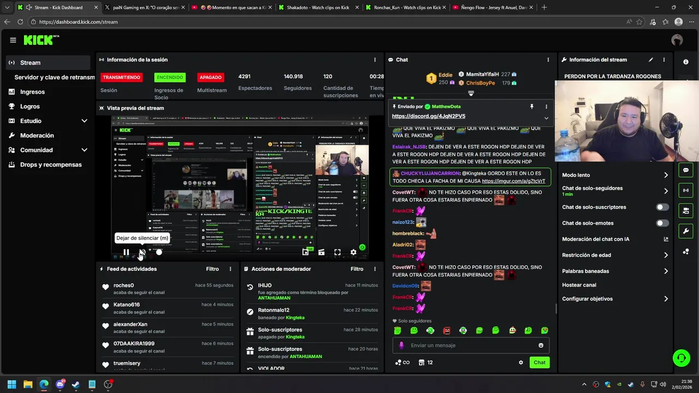Open preview settings gear icon
Image resolution: width=699 pixels, height=393 pixels.
click(353, 252)
